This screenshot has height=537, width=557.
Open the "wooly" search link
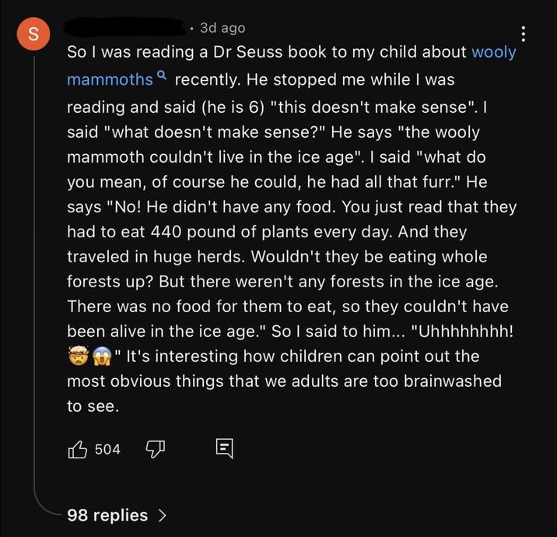tap(493, 52)
